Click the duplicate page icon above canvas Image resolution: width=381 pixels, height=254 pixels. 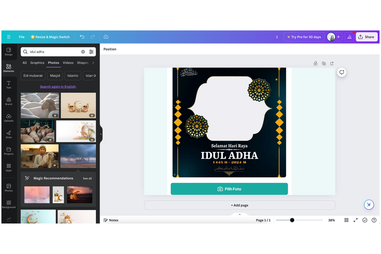coord(324,63)
